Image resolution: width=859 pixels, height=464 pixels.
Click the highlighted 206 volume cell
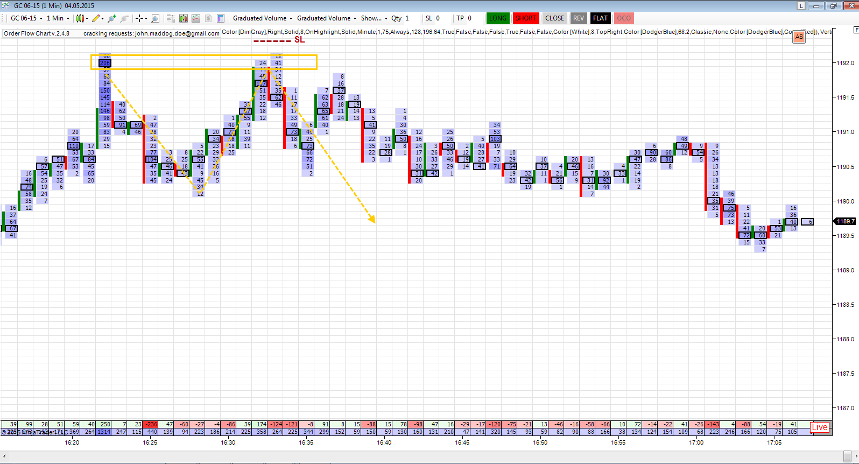[x=105, y=63]
